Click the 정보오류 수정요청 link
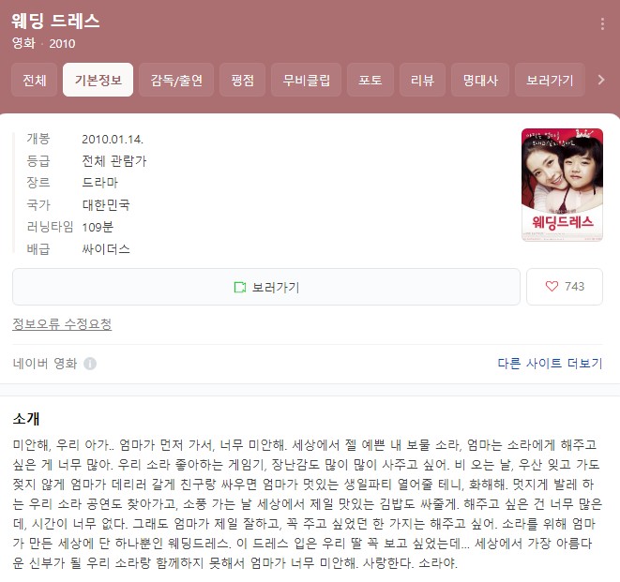Screen dimensions: 620x582 click(62, 324)
